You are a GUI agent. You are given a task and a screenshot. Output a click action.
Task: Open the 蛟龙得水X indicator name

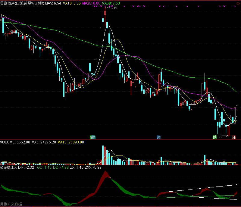[x=8, y=168]
